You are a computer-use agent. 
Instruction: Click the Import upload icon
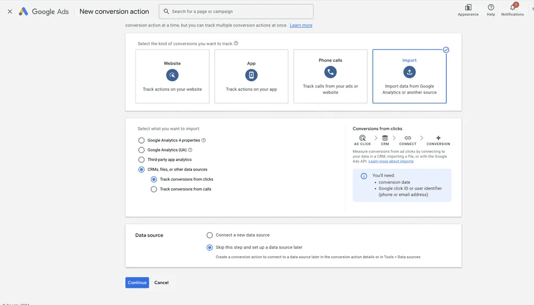point(409,72)
